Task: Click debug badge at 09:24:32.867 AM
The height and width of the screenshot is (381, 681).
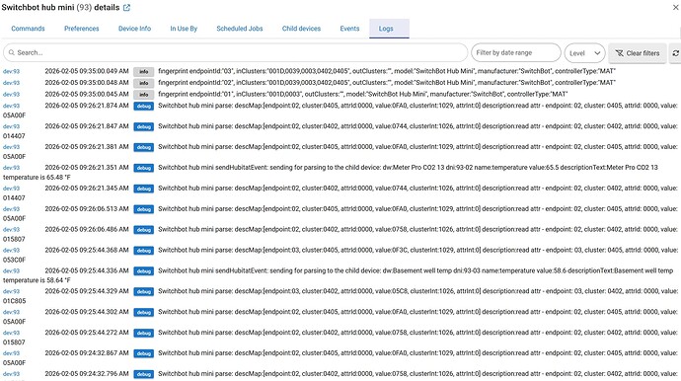Action: (144, 353)
